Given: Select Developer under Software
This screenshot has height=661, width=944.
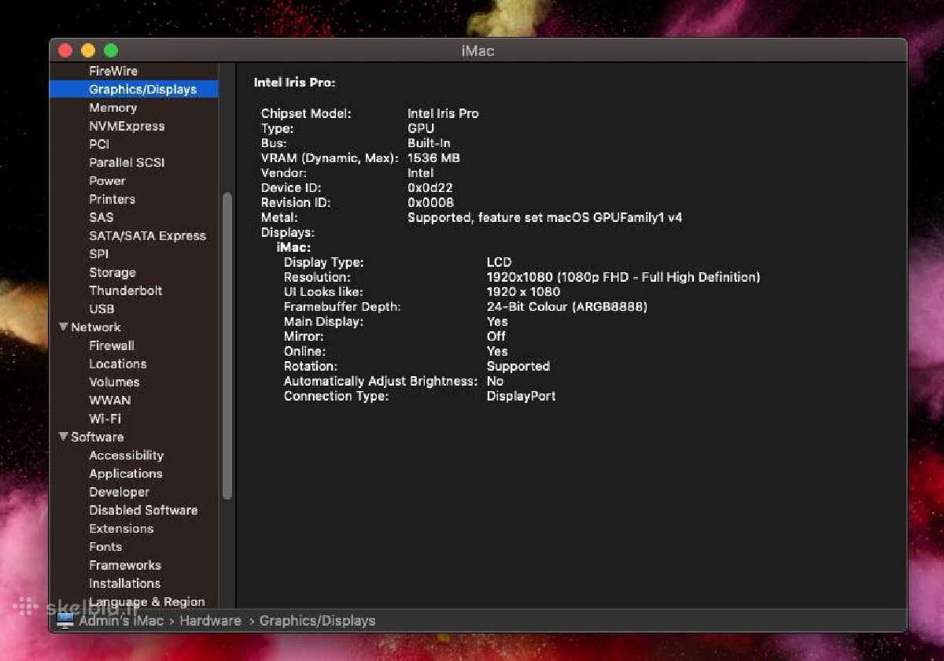Looking at the screenshot, I should pyautogui.click(x=119, y=492).
